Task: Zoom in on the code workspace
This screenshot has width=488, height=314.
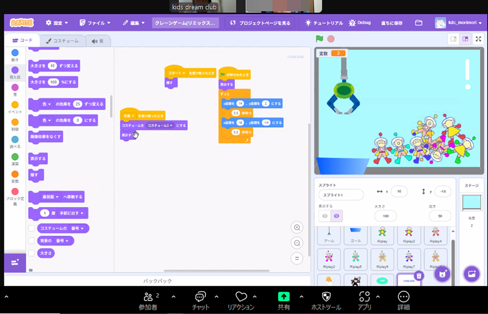Action: click(x=297, y=227)
